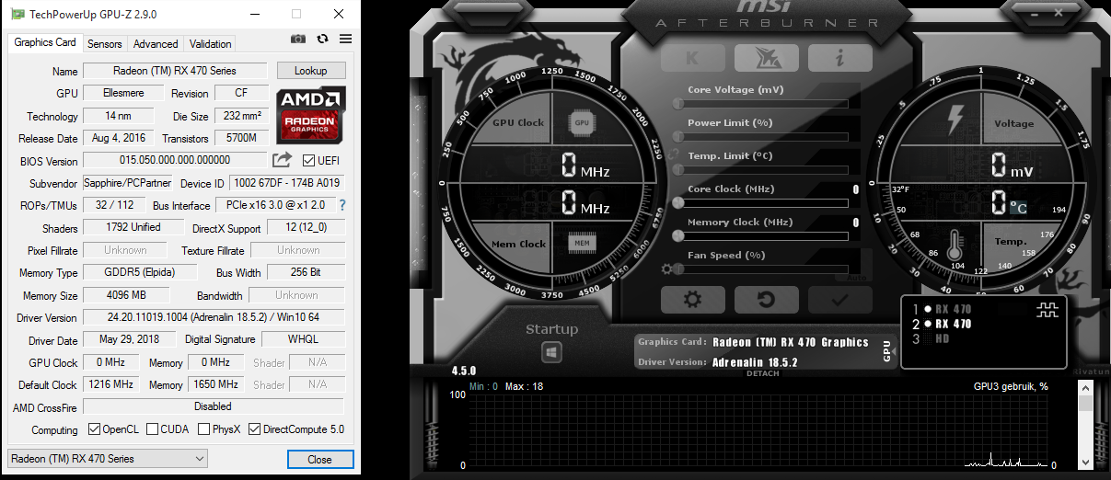Click the GPU-Z title bar app icon
Screen dimensions: 1111x480
point(17,15)
